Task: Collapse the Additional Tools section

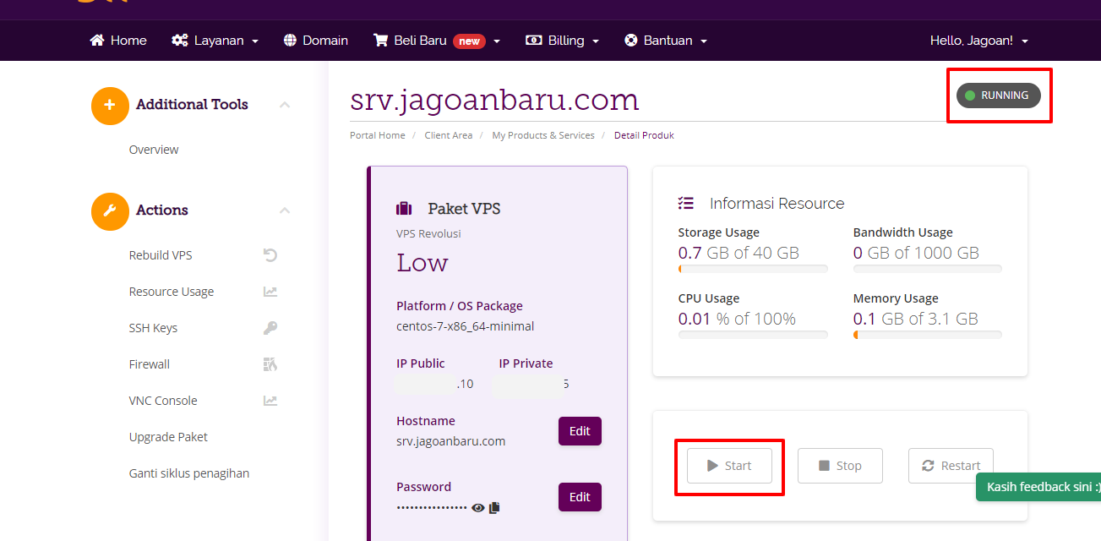Action: [x=285, y=105]
